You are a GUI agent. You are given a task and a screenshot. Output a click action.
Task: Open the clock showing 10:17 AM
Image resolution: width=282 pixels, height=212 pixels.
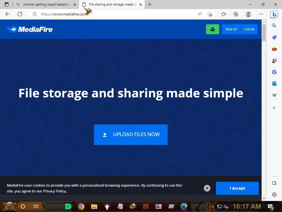[247, 206]
